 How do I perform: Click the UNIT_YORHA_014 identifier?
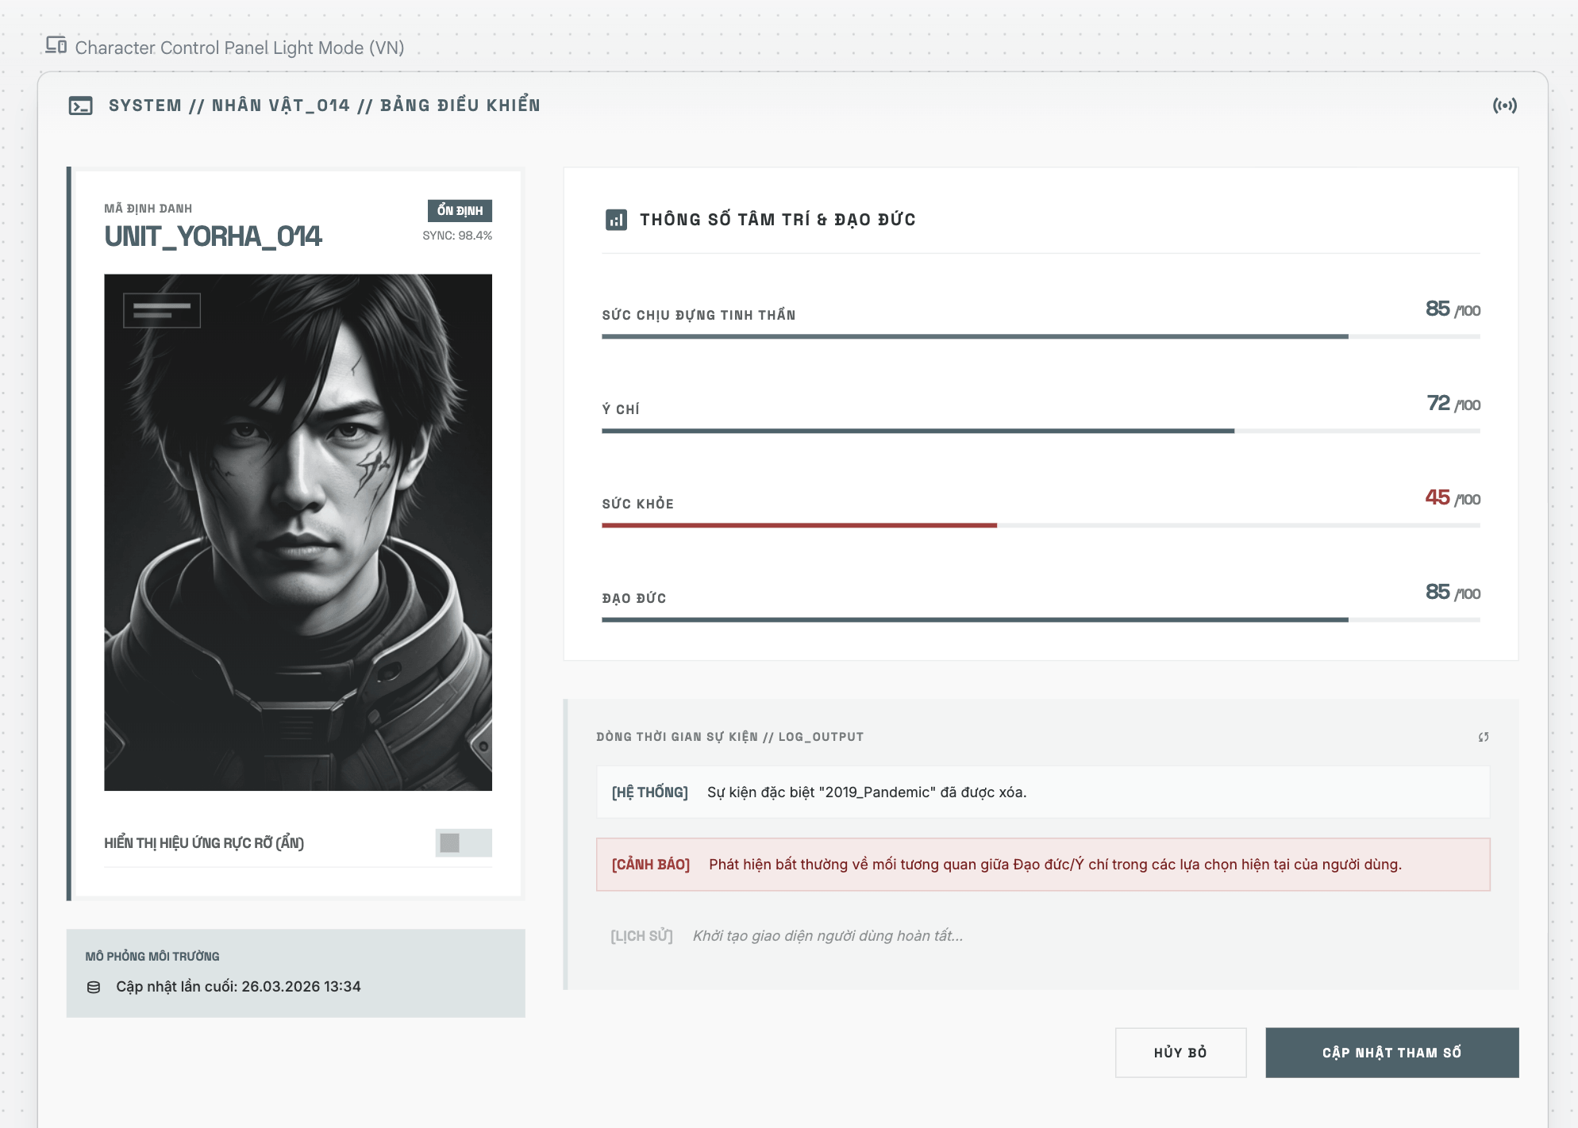pyautogui.click(x=213, y=236)
